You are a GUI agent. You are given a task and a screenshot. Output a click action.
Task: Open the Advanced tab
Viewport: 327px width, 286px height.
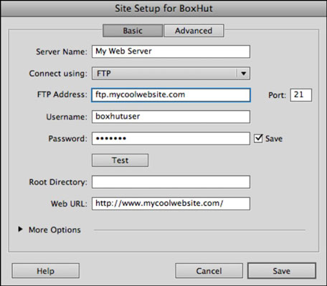point(194,31)
